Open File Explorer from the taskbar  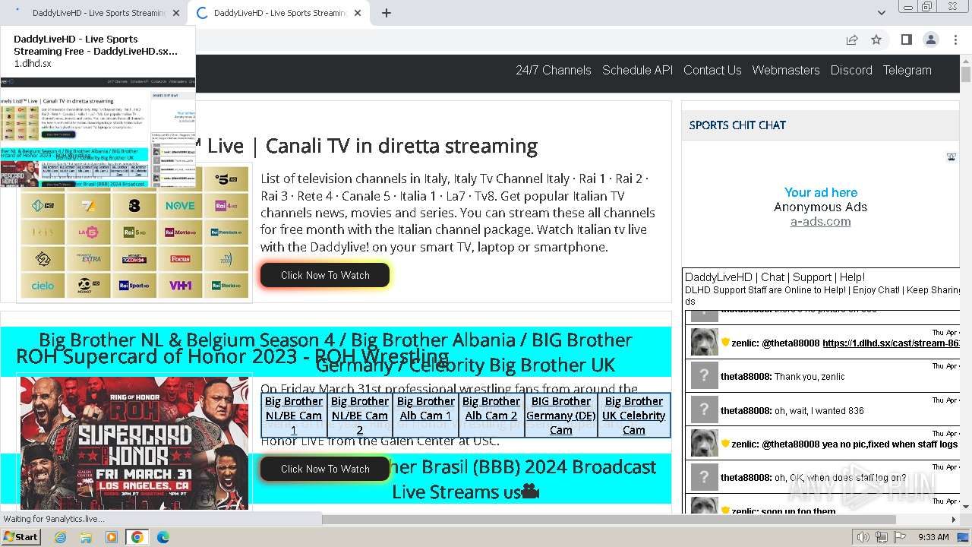86,537
